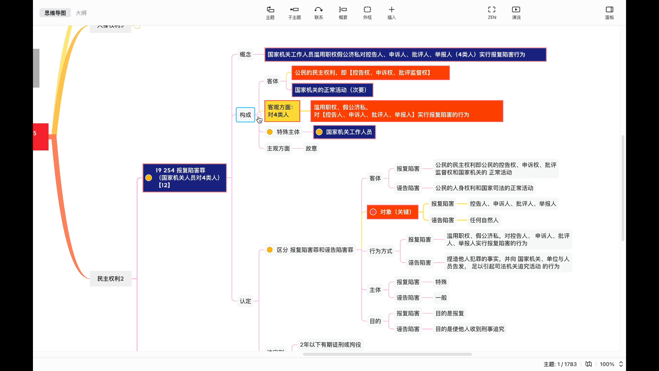Select the 故意 node
This screenshot has height=371, width=659.
(311, 148)
